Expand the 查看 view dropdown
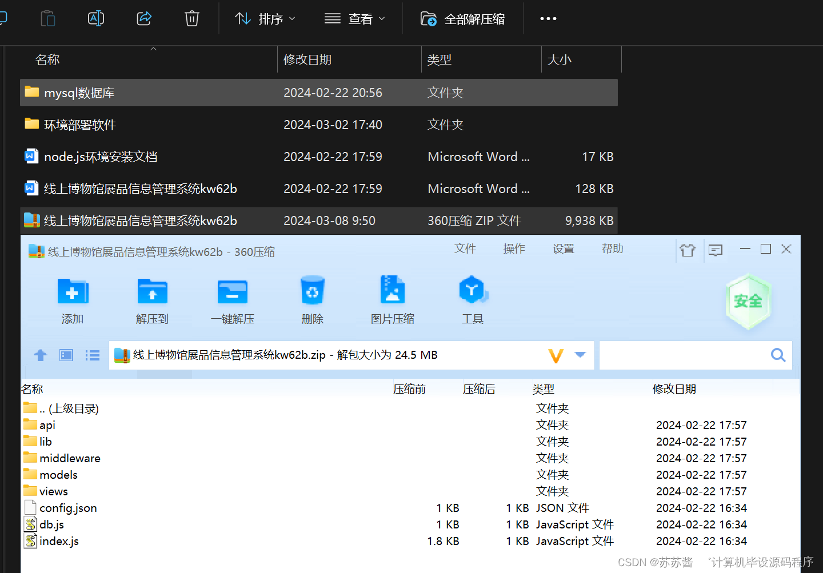Viewport: 823px width, 573px height. tap(355, 18)
